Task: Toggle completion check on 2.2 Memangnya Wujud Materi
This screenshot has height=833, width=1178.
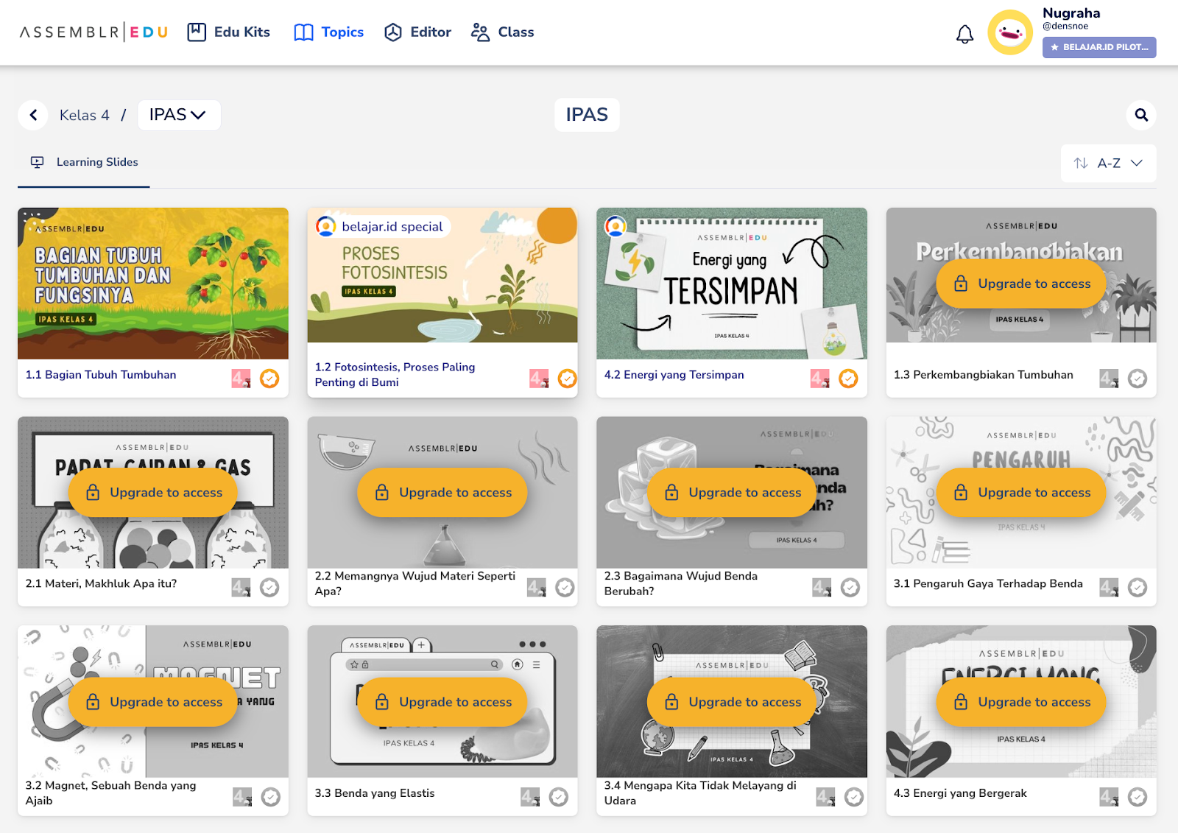Action: (565, 587)
